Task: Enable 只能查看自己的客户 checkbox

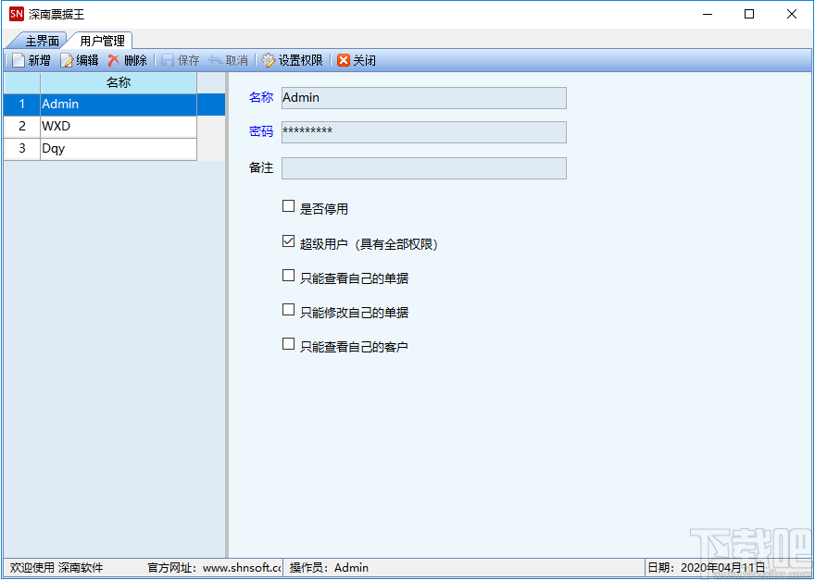Action: click(288, 344)
